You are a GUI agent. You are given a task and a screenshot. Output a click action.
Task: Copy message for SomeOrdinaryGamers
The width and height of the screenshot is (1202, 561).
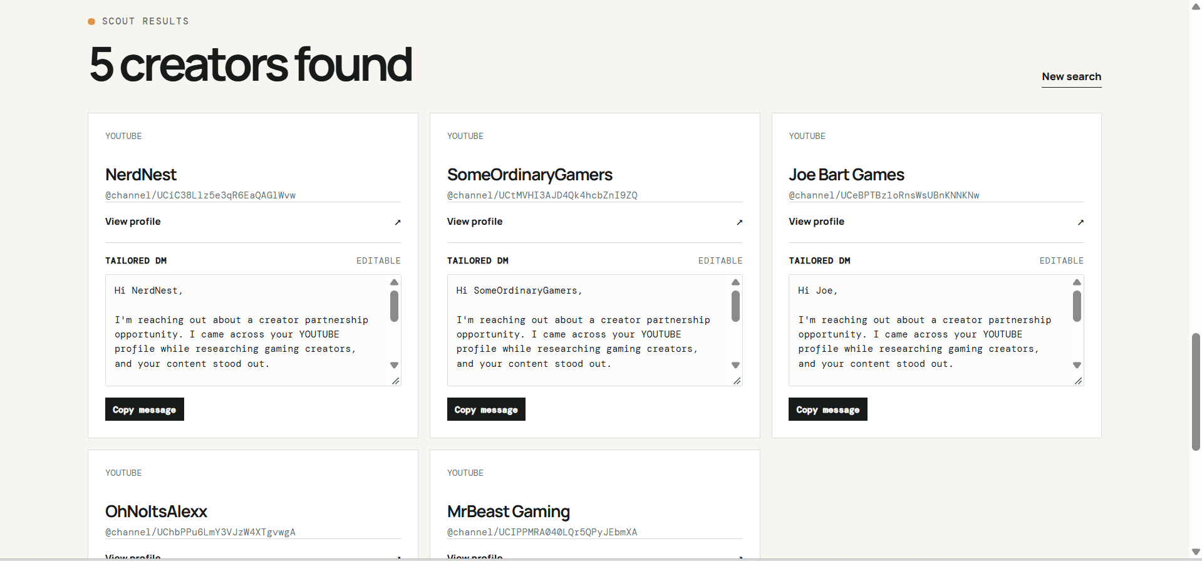486,409
